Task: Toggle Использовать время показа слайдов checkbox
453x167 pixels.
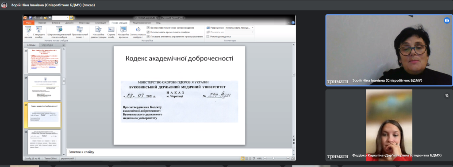Action: pyautogui.click(x=148, y=32)
